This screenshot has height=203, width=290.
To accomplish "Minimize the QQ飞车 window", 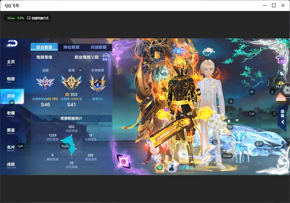I will (x=265, y=6).
